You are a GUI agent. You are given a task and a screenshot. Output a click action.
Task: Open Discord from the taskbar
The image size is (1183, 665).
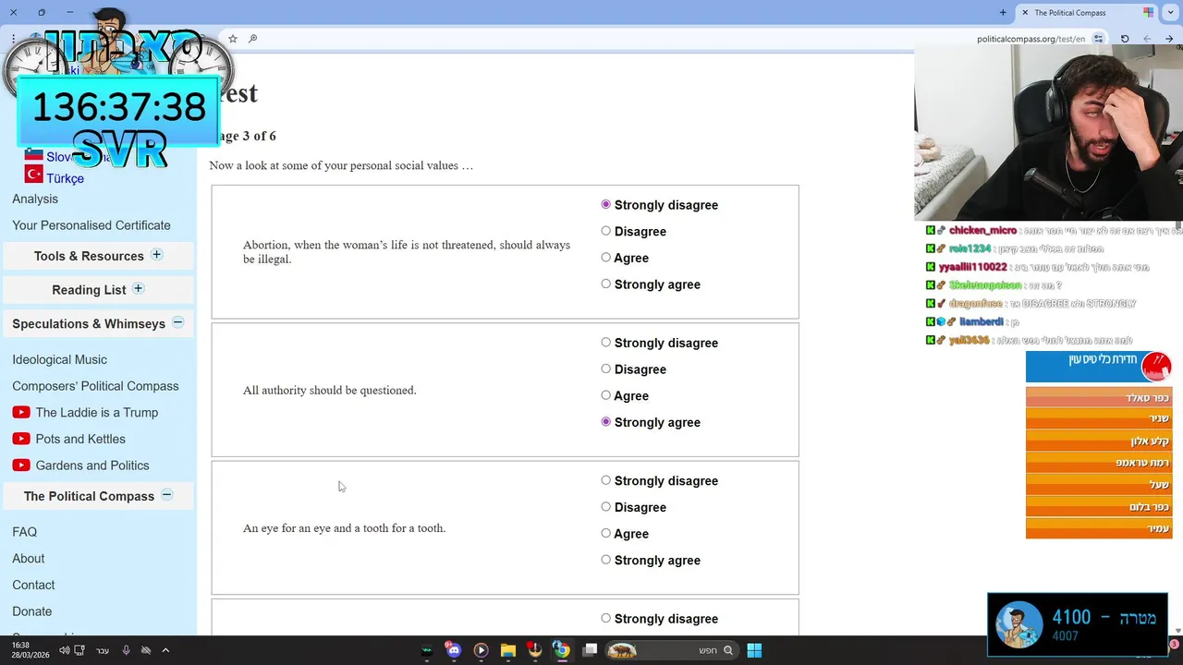pos(453,650)
